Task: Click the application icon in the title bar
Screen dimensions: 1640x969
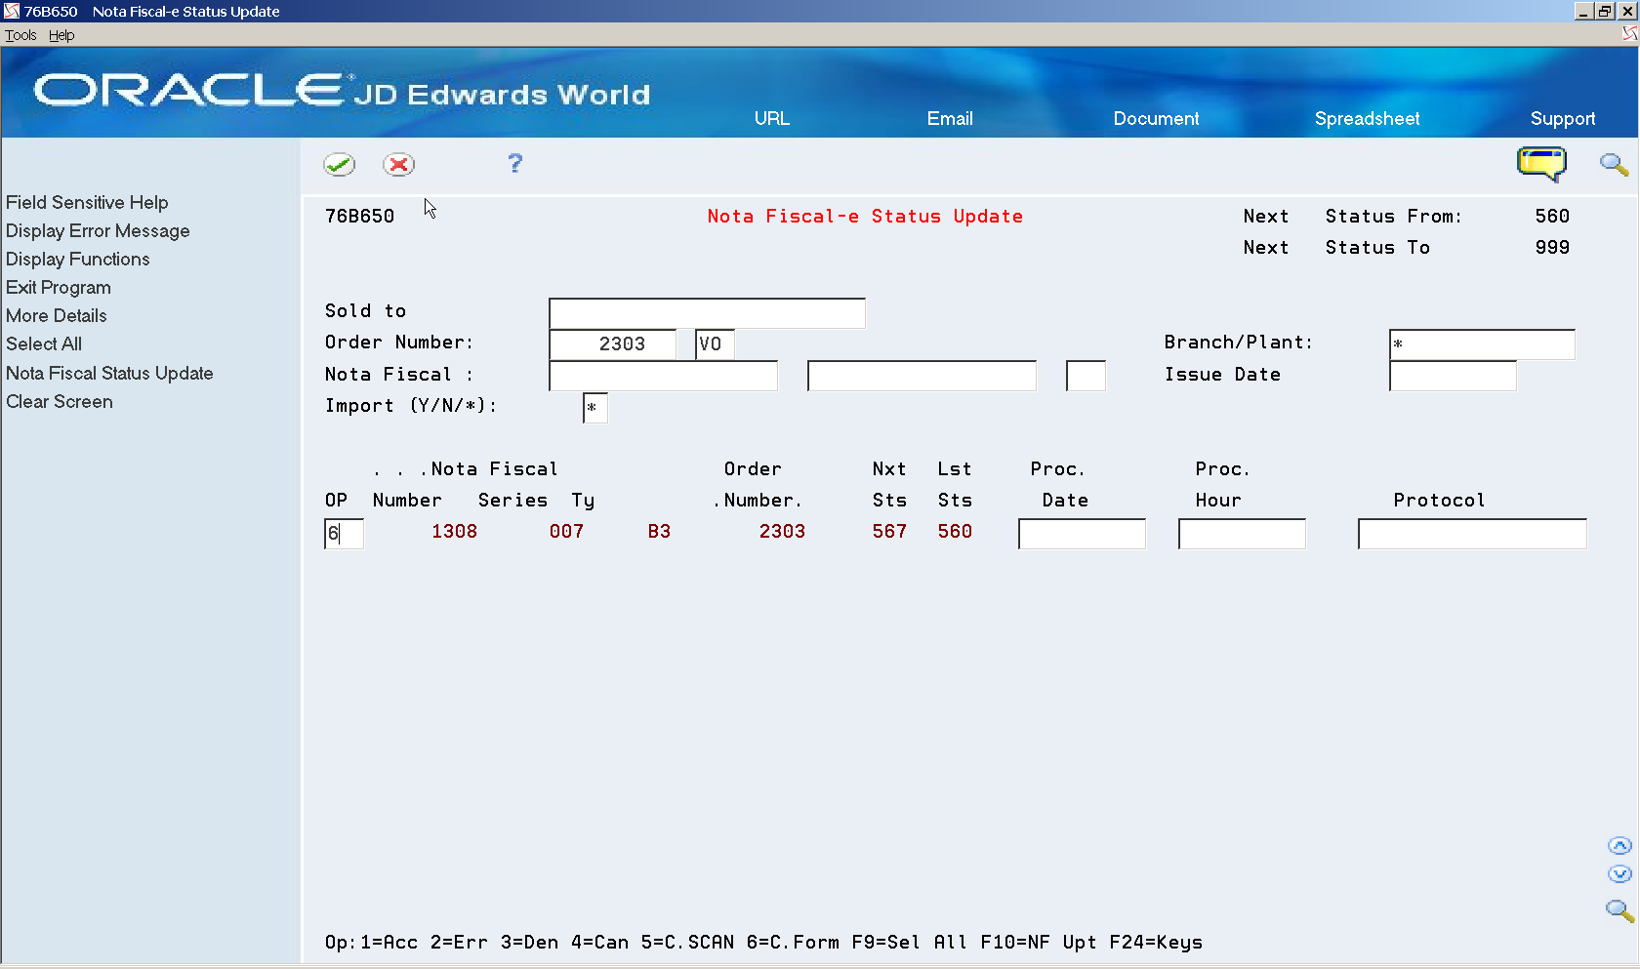Action: 12,11
